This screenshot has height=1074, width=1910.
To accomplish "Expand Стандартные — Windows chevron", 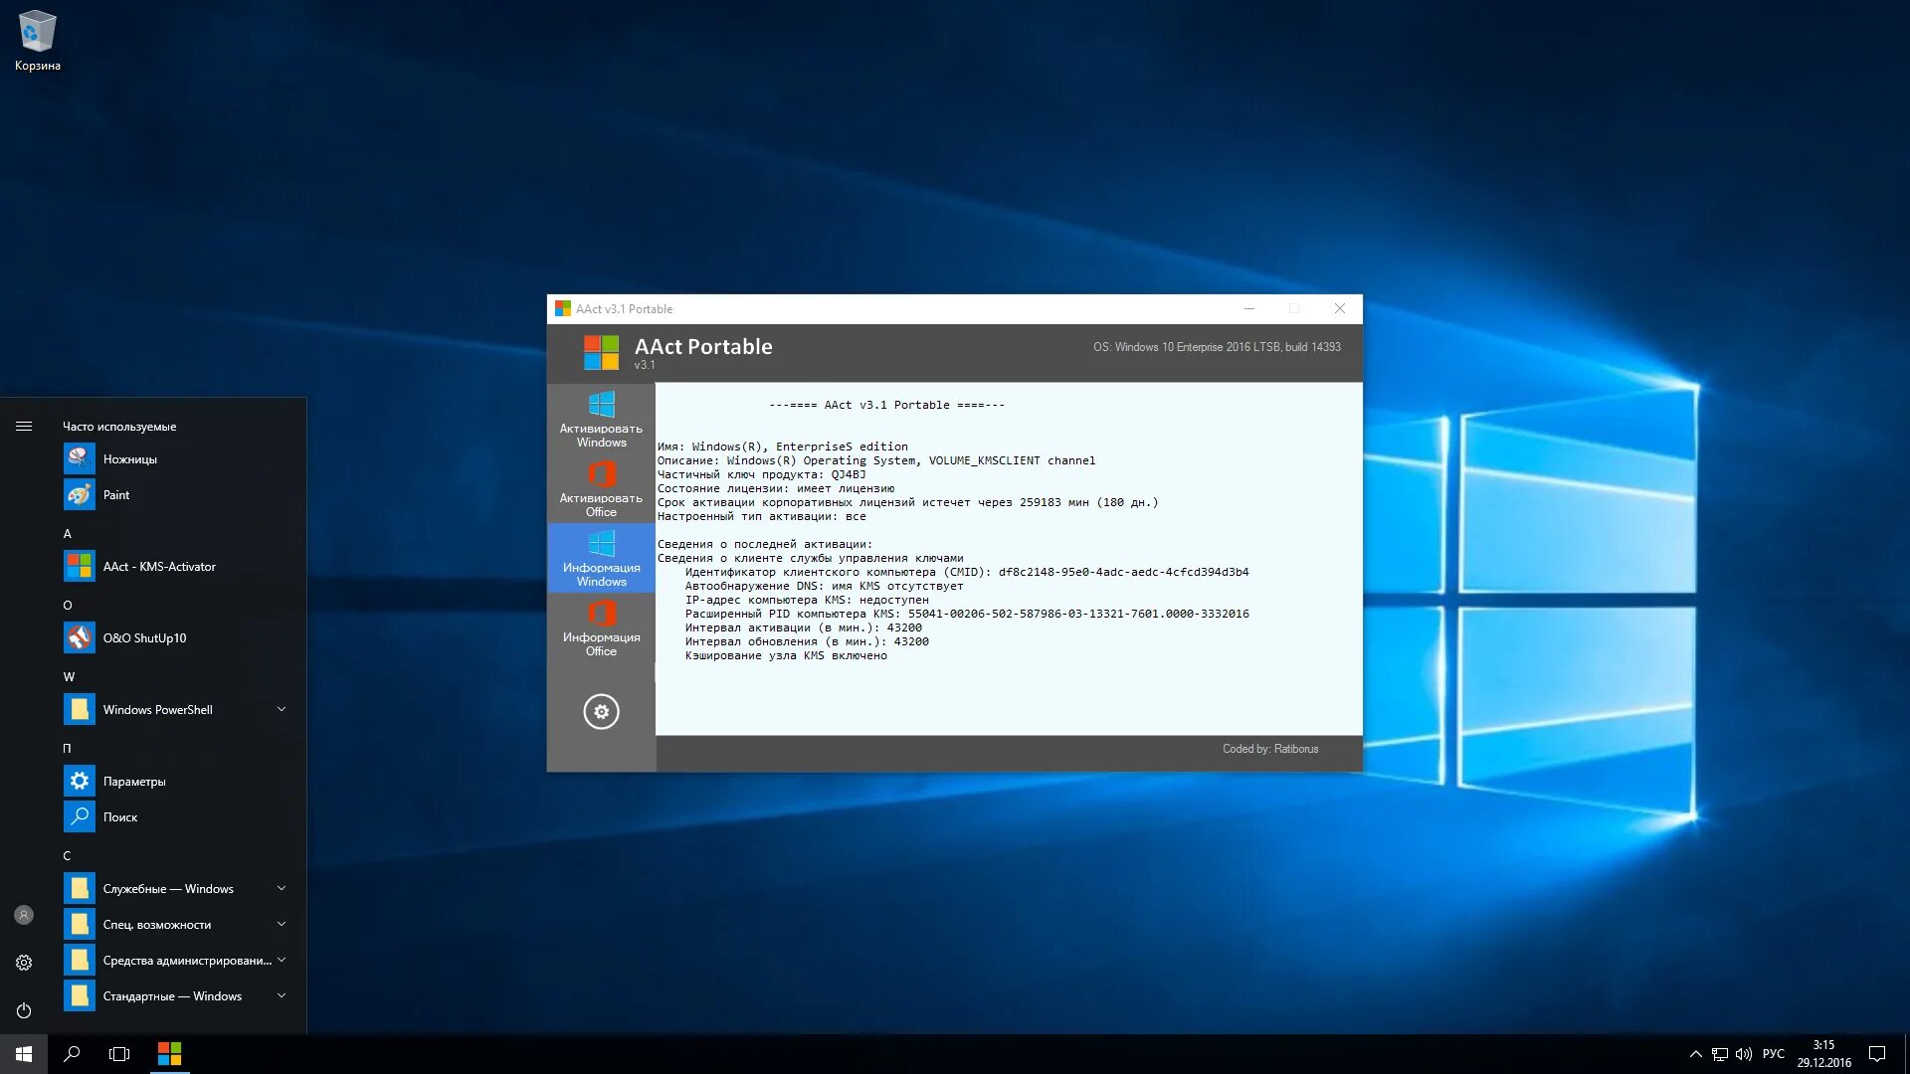I will pos(282,996).
